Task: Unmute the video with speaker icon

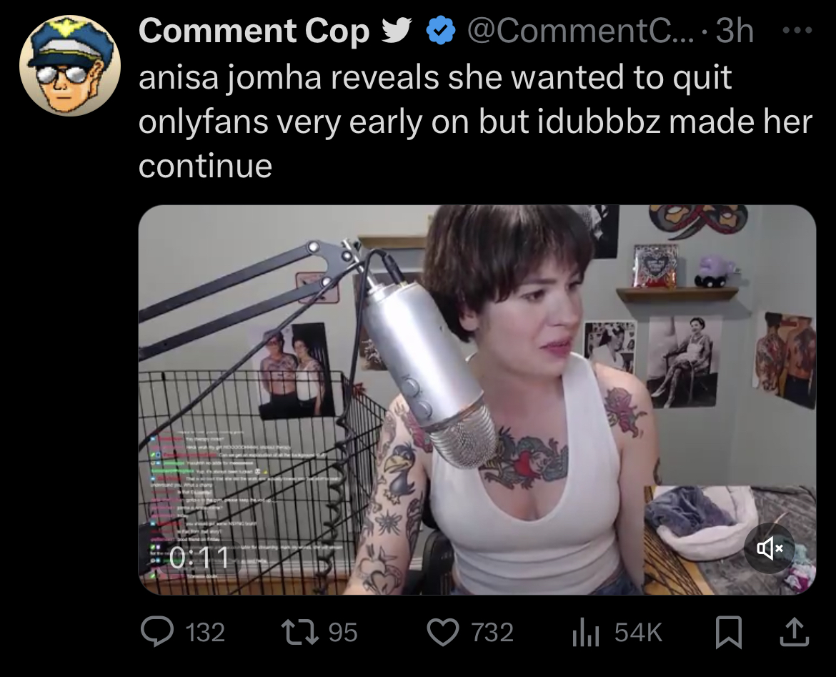Action: pyautogui.click(x=770, y=548)
